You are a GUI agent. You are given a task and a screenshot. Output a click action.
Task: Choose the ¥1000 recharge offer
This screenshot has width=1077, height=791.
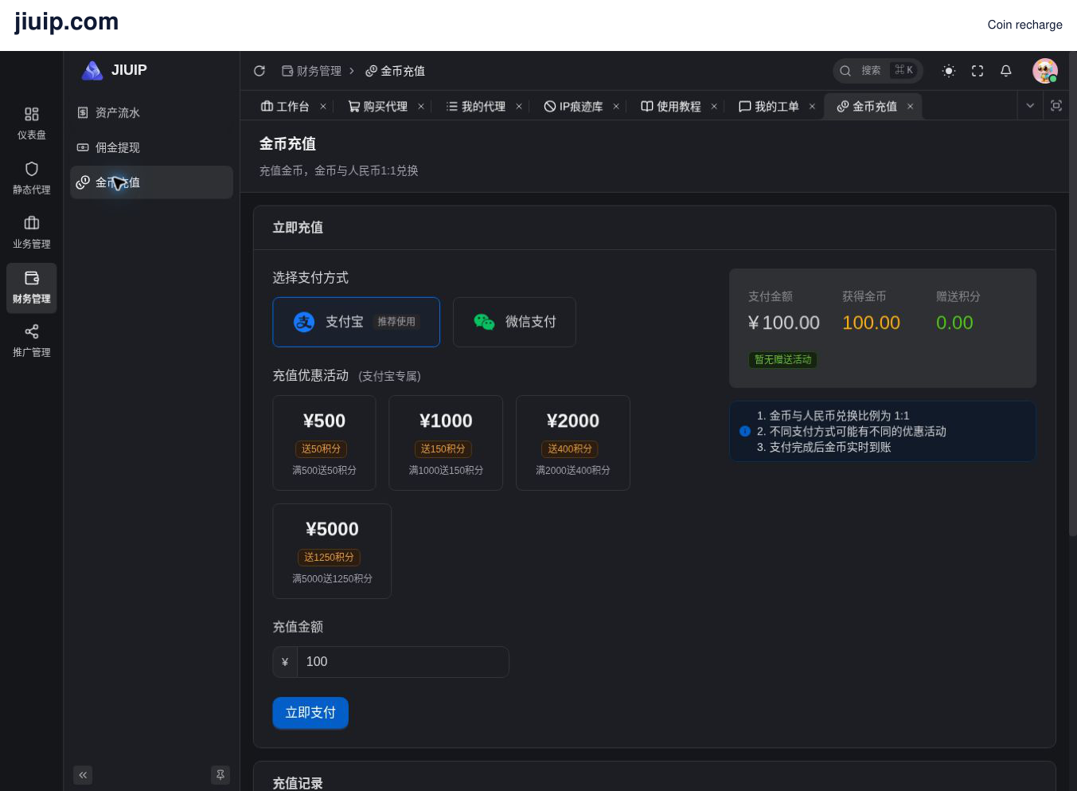click(446, 443)
